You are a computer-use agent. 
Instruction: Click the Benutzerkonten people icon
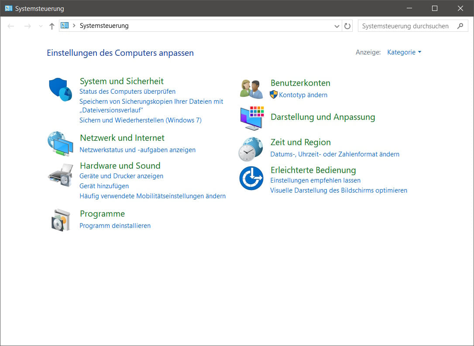tap(251, 89)
